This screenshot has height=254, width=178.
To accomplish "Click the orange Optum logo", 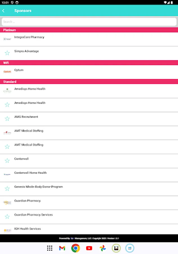I will [x=7, y=72].
